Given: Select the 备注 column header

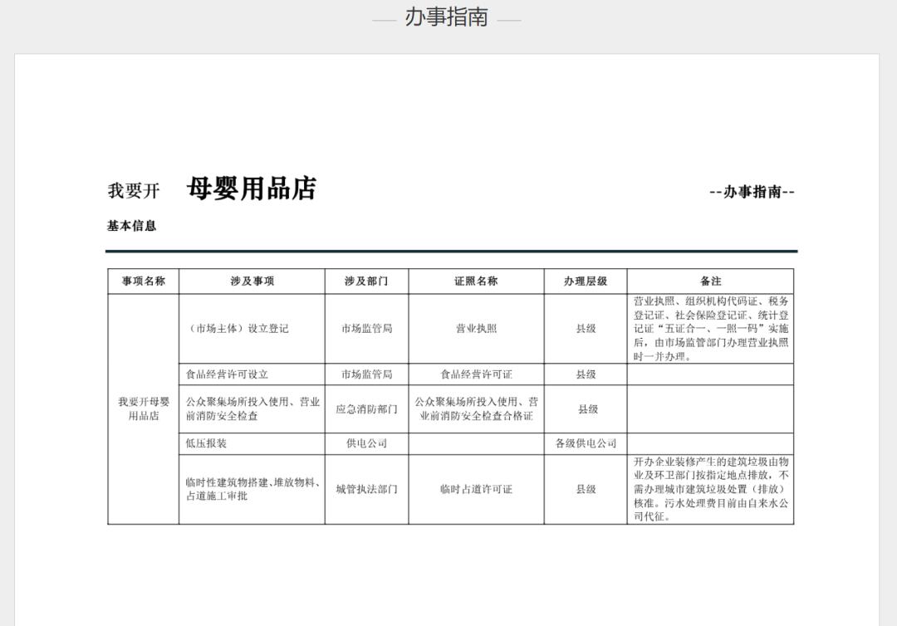Looking at the screenshot, I should click(708, 280).
